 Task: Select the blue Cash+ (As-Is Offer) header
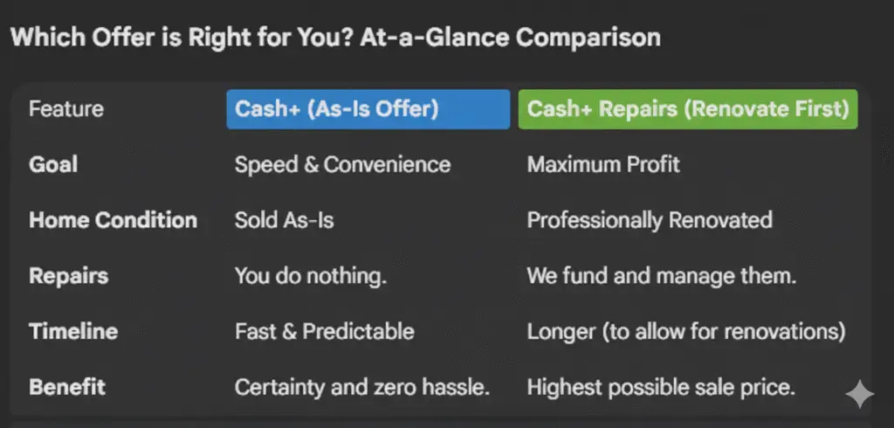[x=368, y=109]
